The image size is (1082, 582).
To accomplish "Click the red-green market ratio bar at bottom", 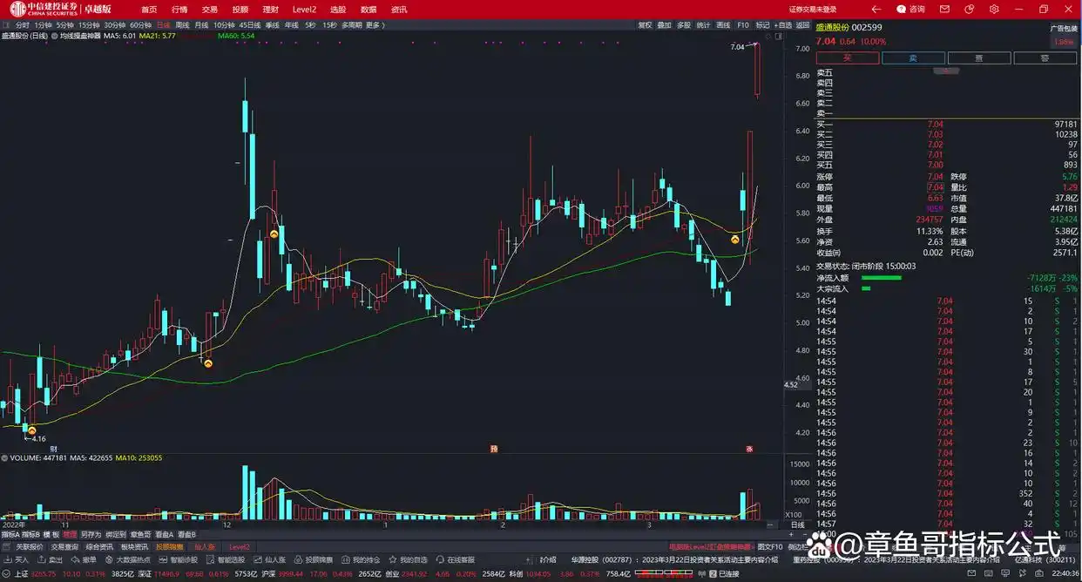I will click(x=663, y=572).
